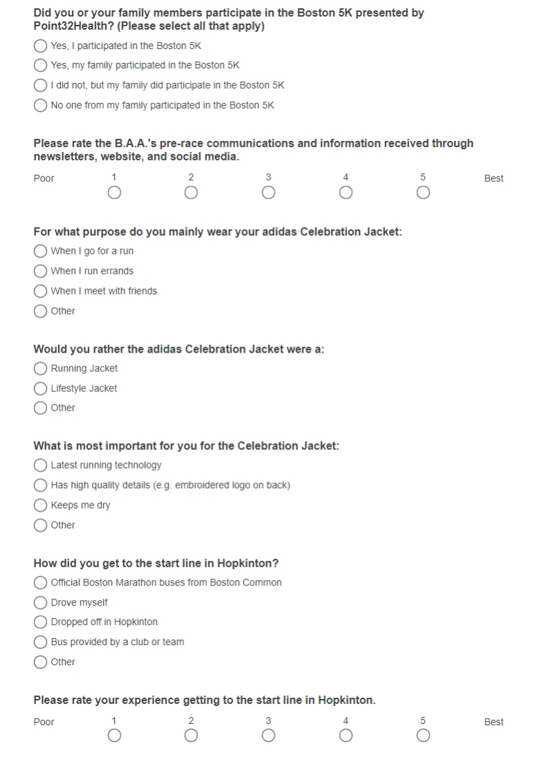Select "When I go for a run" for jacket purpose
Image resolution: width=535 pixels, height=764 pixels.
(40, 251)
